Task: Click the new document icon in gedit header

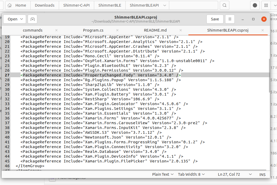Action: point(32,19)
